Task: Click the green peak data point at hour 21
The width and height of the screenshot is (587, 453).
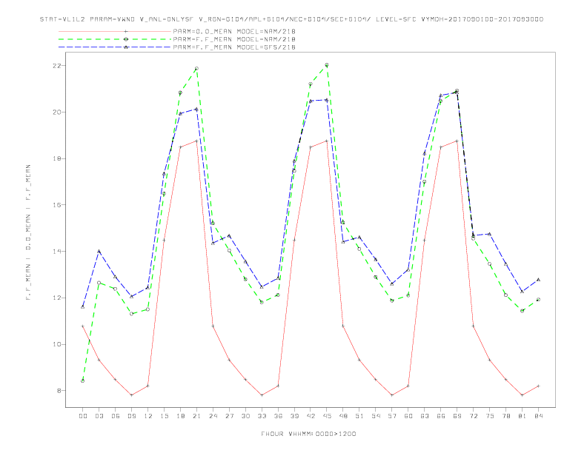Action: pyautogui.click(x=196, y=69)
